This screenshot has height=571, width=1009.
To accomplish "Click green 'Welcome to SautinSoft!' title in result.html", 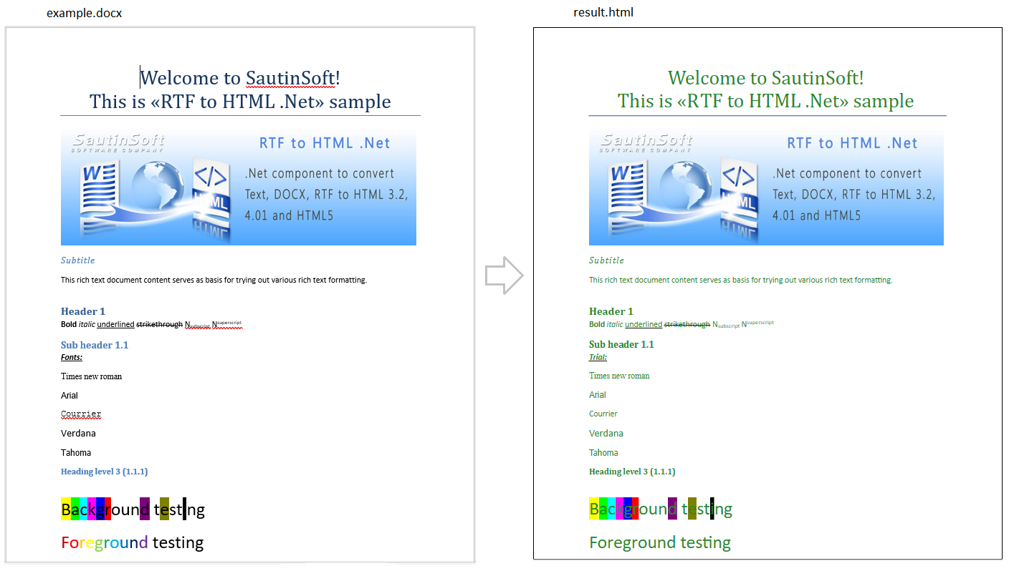I will pos(765,78).
